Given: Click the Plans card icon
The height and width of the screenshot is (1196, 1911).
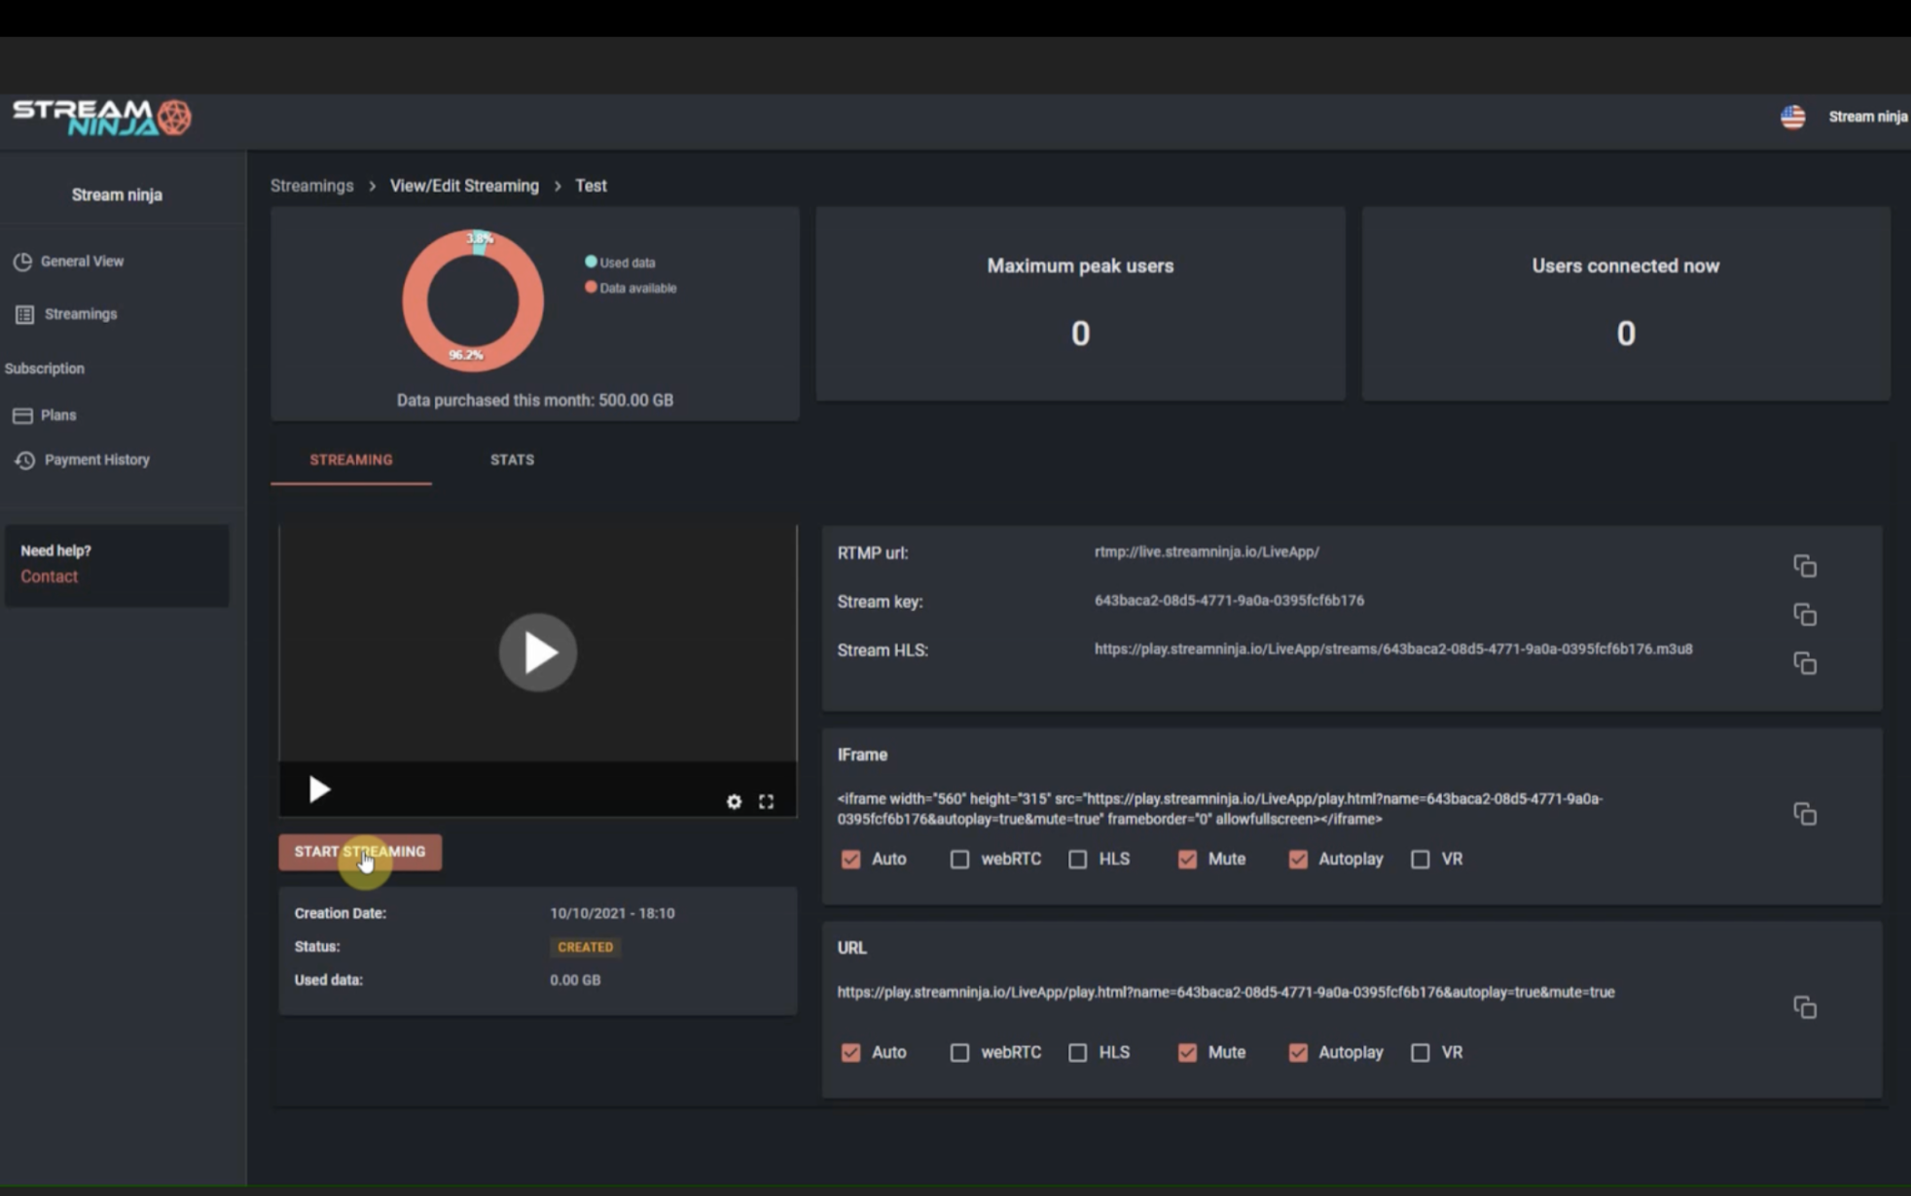Looking at the screenshot, I should 22,415.
